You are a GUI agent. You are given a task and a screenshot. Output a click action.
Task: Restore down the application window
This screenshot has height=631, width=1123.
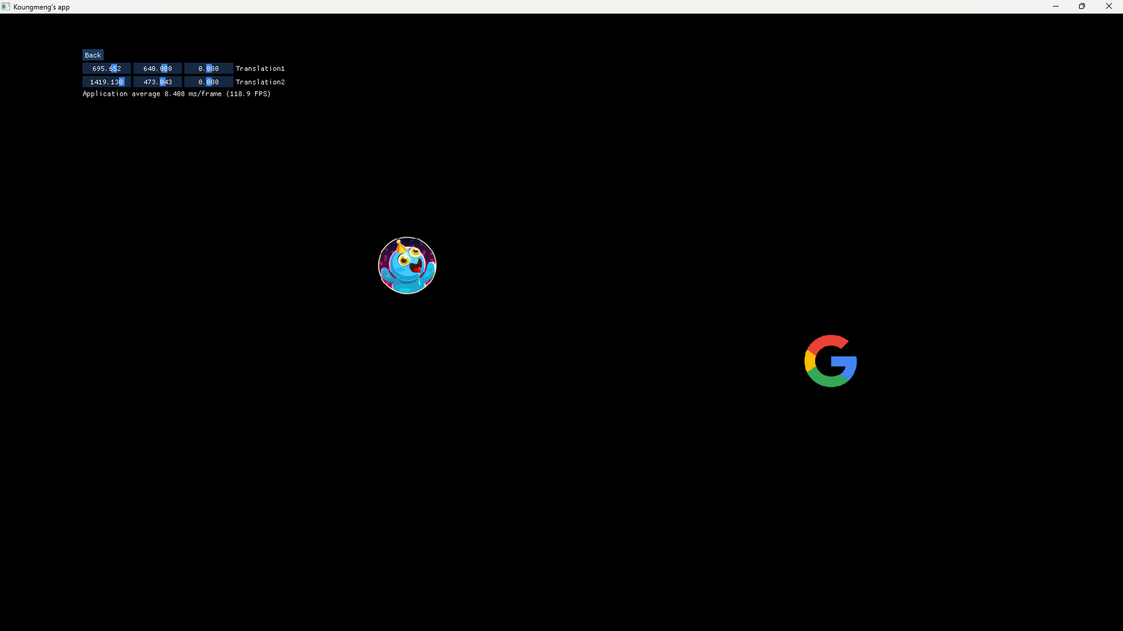coord(1082,7)
